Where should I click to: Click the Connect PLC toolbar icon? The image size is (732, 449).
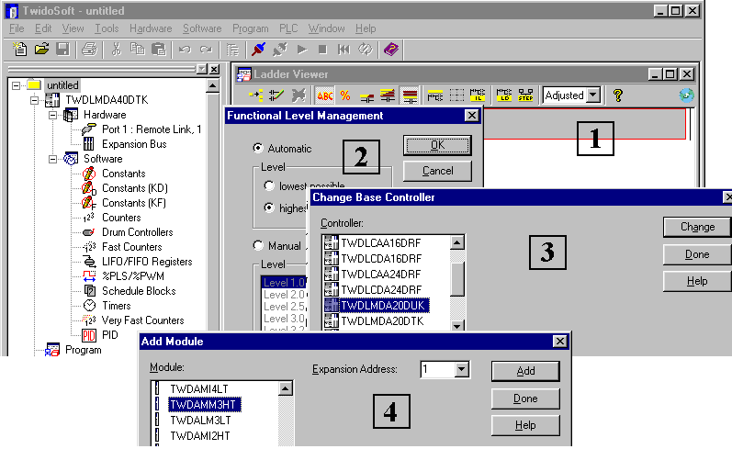pos(258,49)
